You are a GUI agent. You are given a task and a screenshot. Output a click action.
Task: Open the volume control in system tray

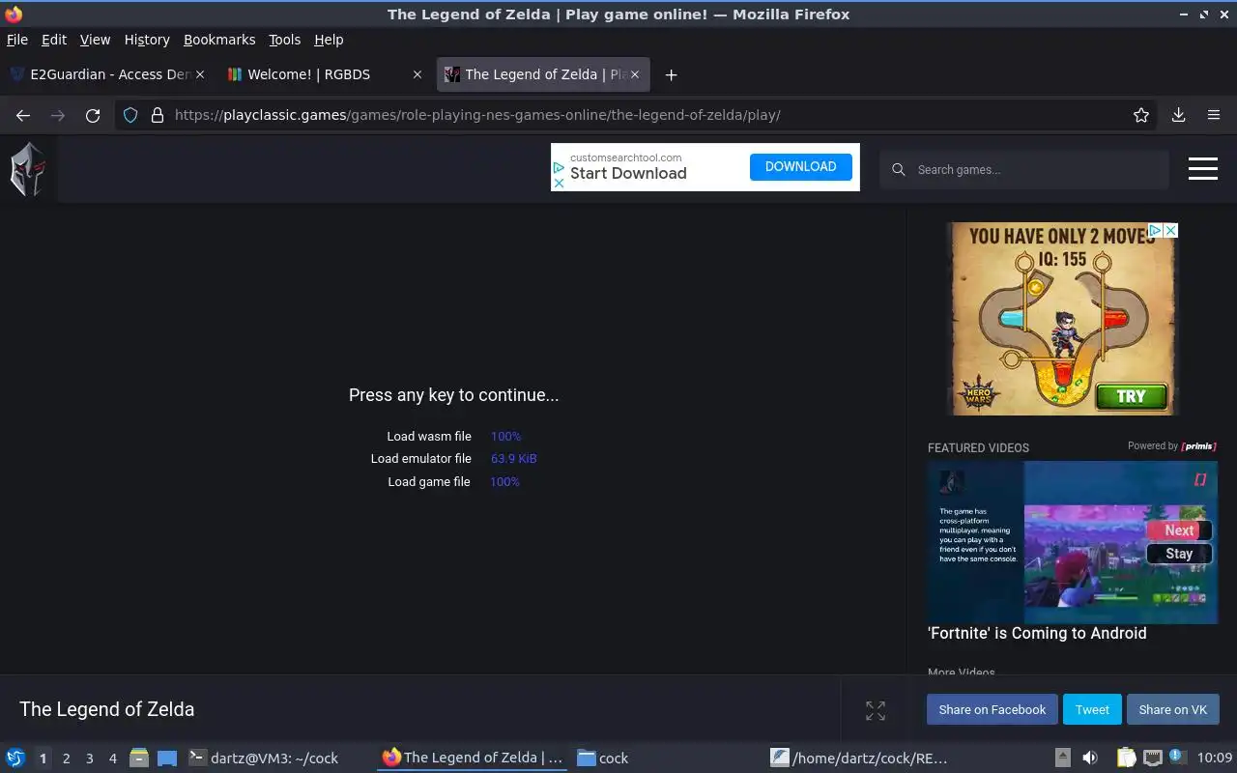(1090, 759)
